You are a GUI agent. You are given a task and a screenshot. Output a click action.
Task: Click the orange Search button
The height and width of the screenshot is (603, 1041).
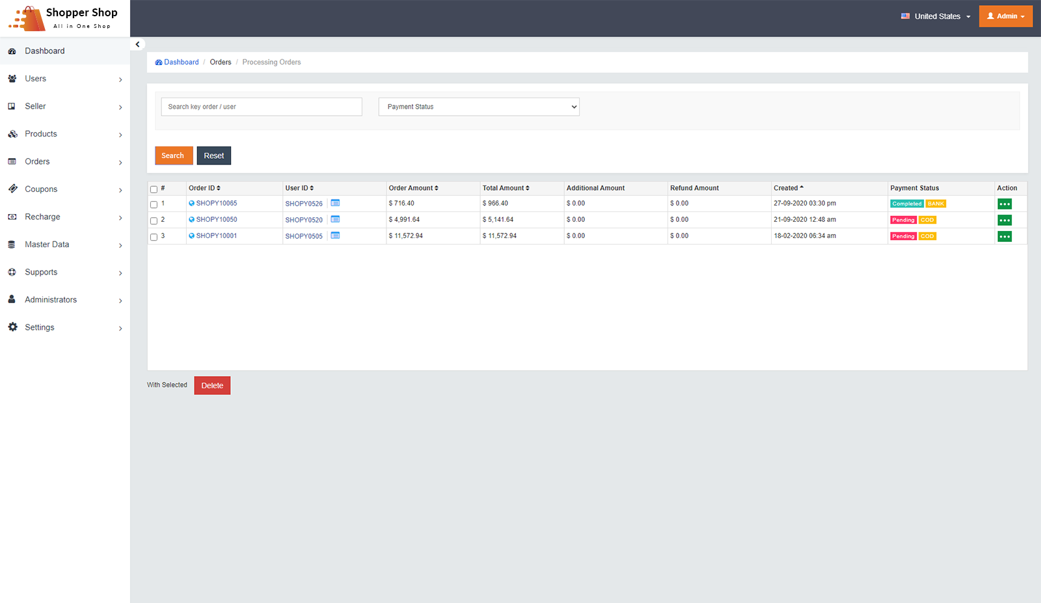point(174,155)
